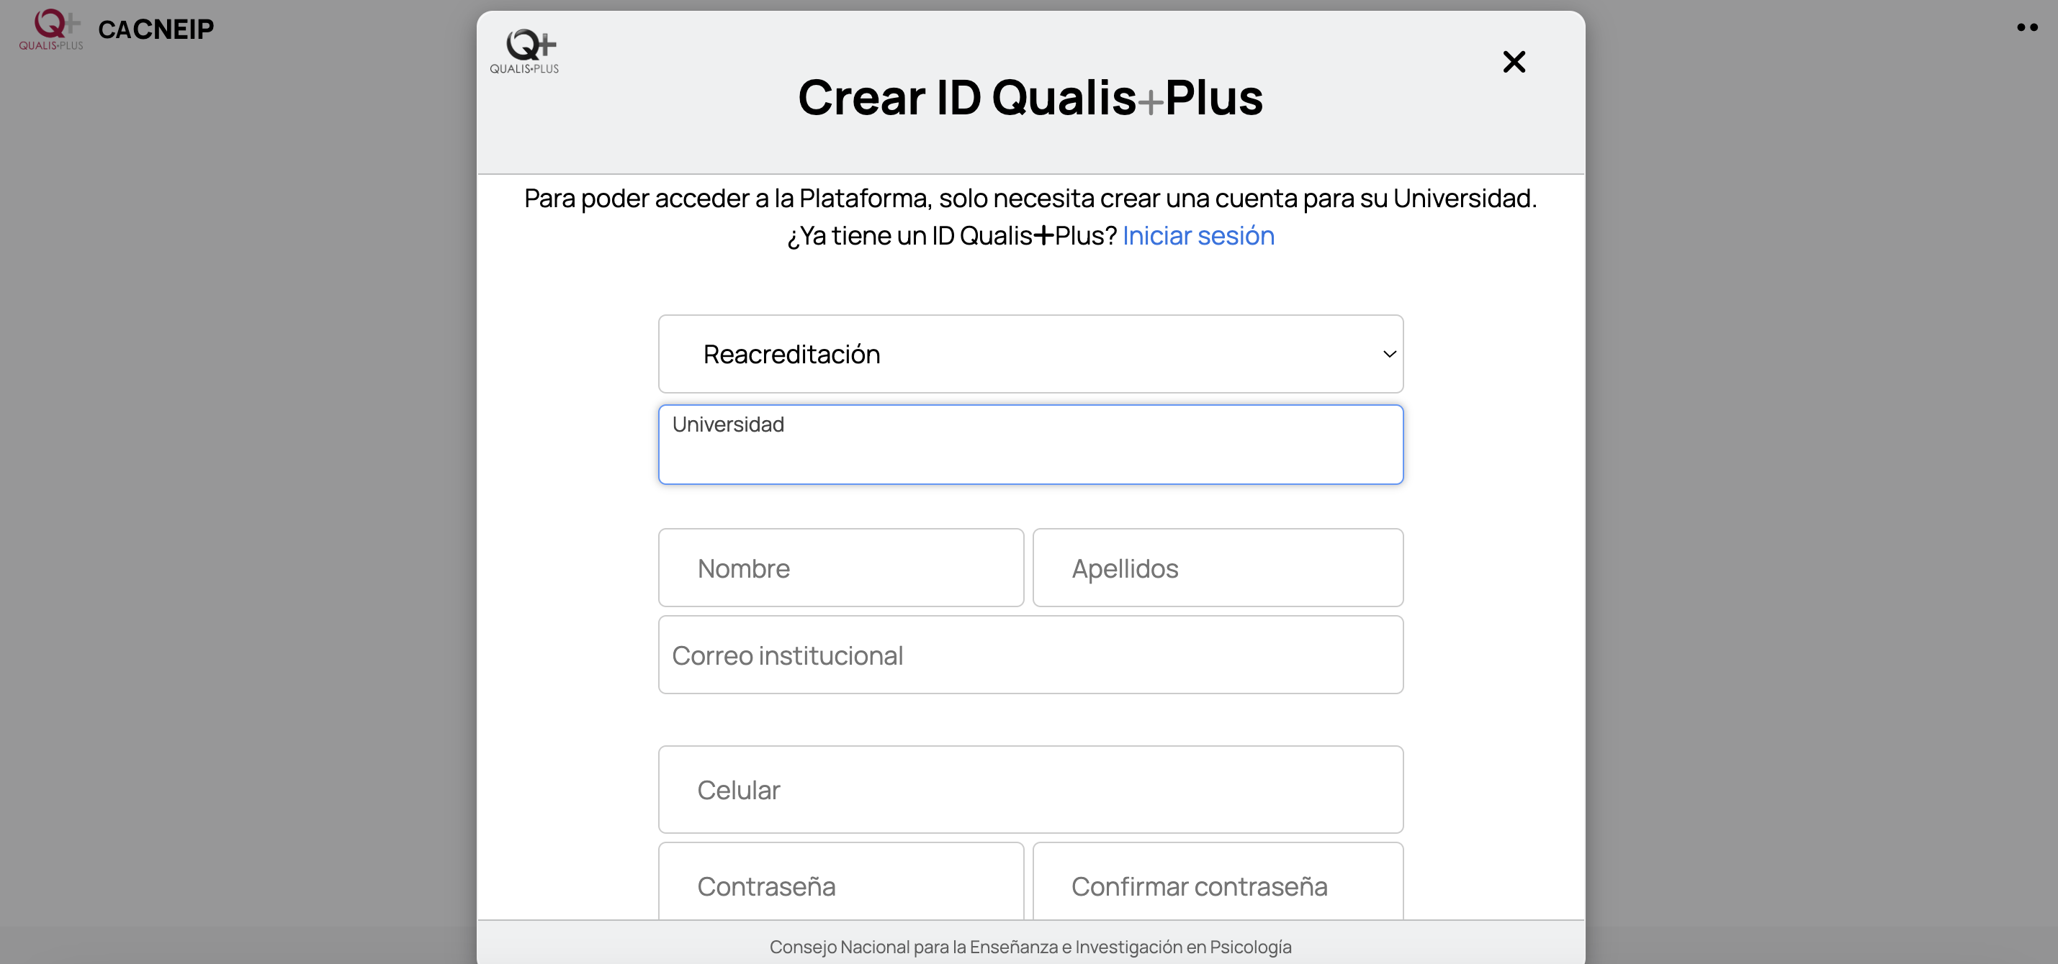Open the Reacreditación dropdown

coord(1030,353)
